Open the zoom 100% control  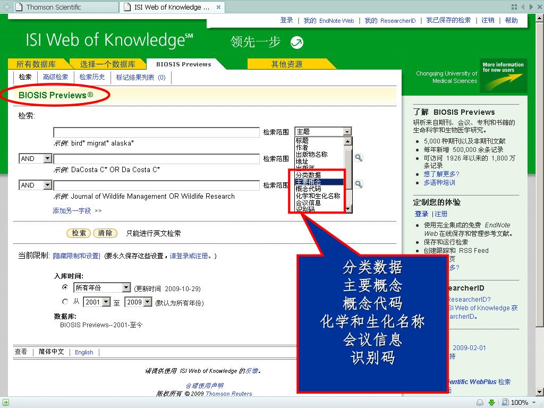point(519,403)
